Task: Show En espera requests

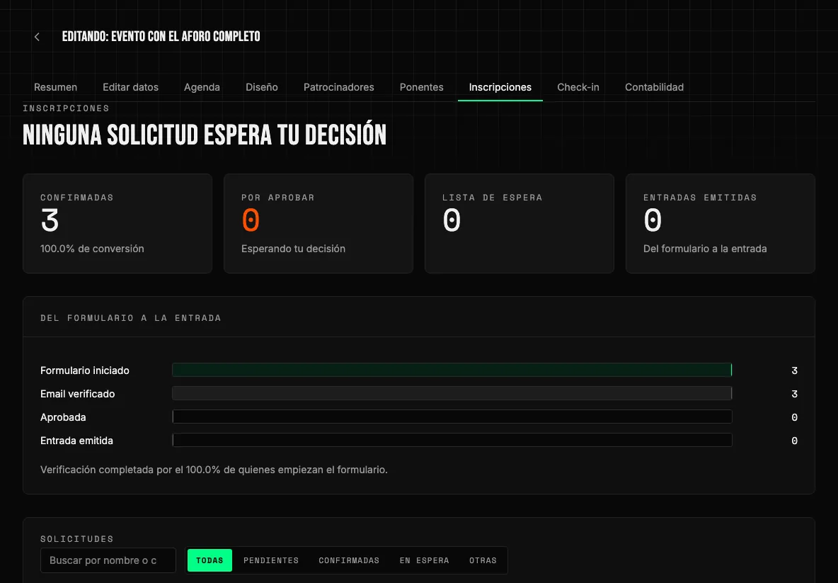Action: tap(425, 560)
